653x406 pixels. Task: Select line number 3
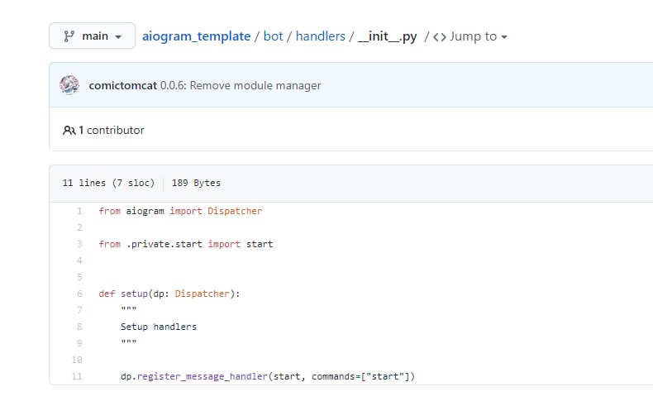click(x=79, y=244)
